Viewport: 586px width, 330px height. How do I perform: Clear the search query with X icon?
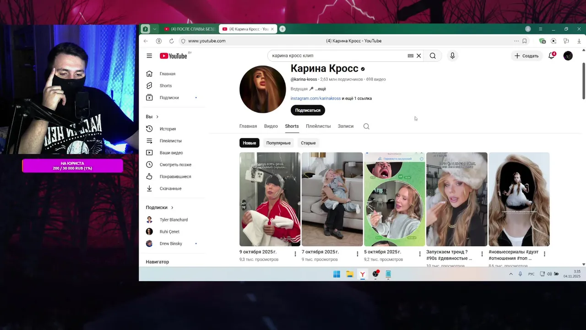418,56
